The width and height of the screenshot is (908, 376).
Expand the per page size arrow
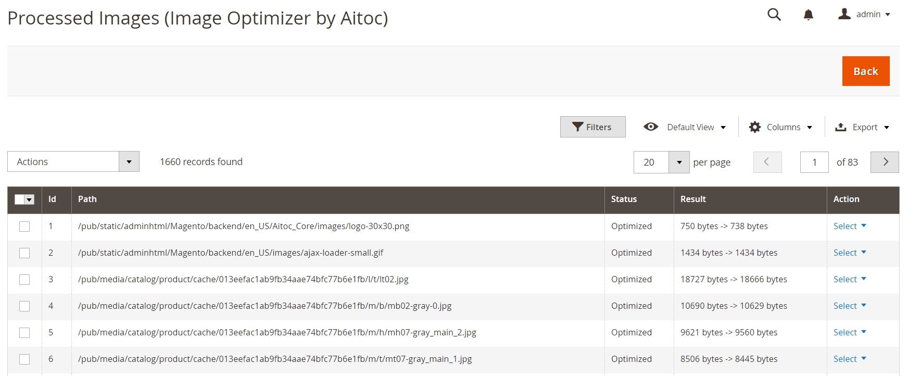[x=679, y=162]
